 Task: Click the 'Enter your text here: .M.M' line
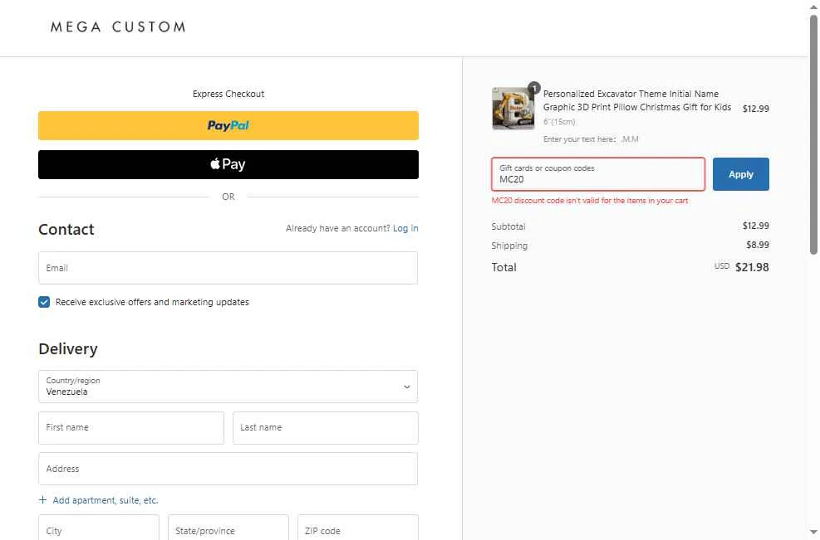[591, 139]
